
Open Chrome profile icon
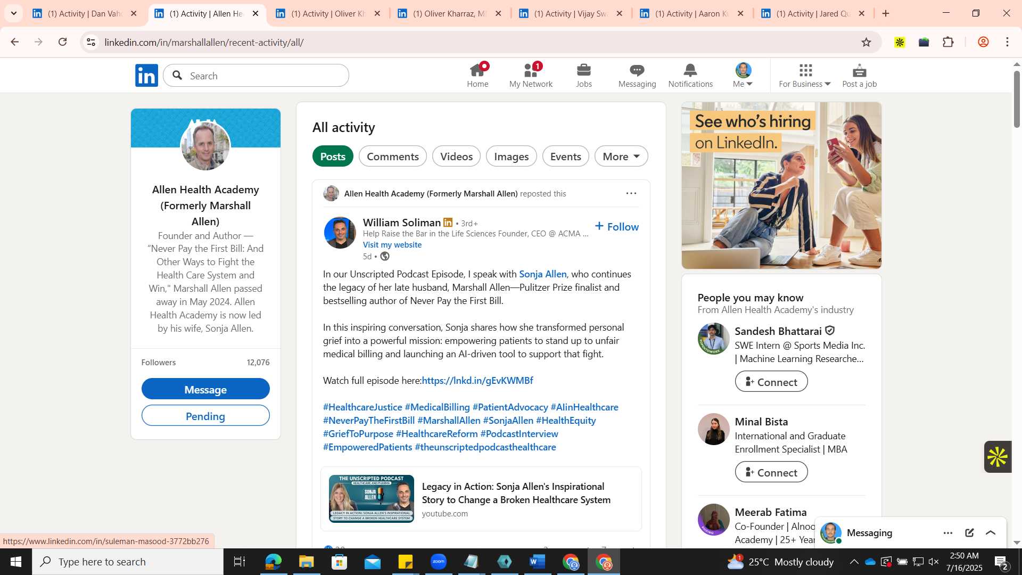coord(983,42)
